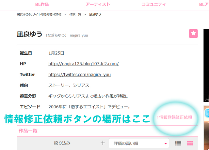Favorite the author with the star icon

tap(193, 34)
